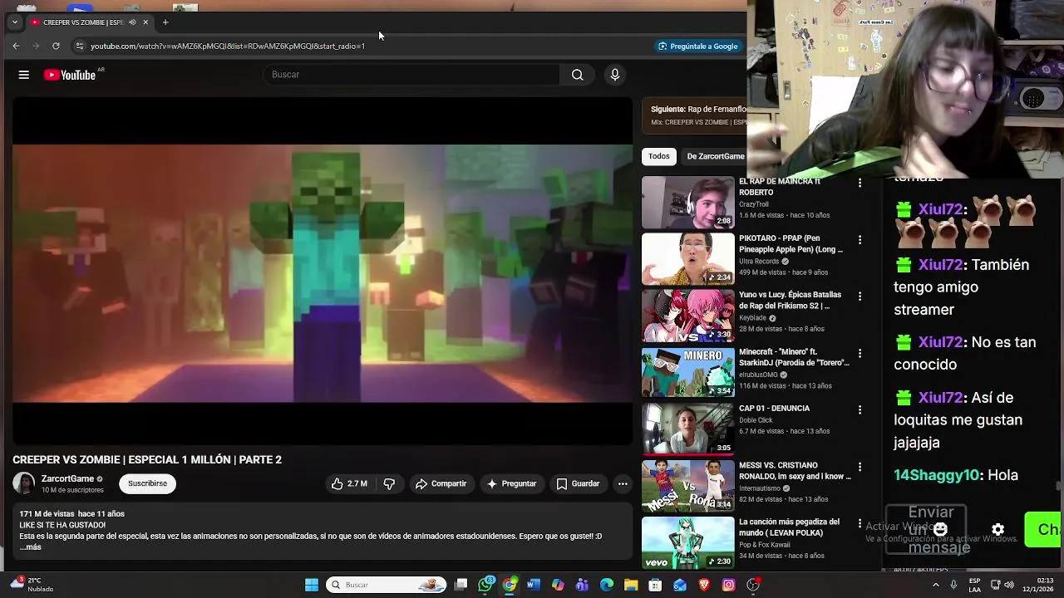Viewport: 1064px width, 598px height.
Task: Open MESSI VS. CRISTIANO thumbnail
Action: [x=688, y=486]
